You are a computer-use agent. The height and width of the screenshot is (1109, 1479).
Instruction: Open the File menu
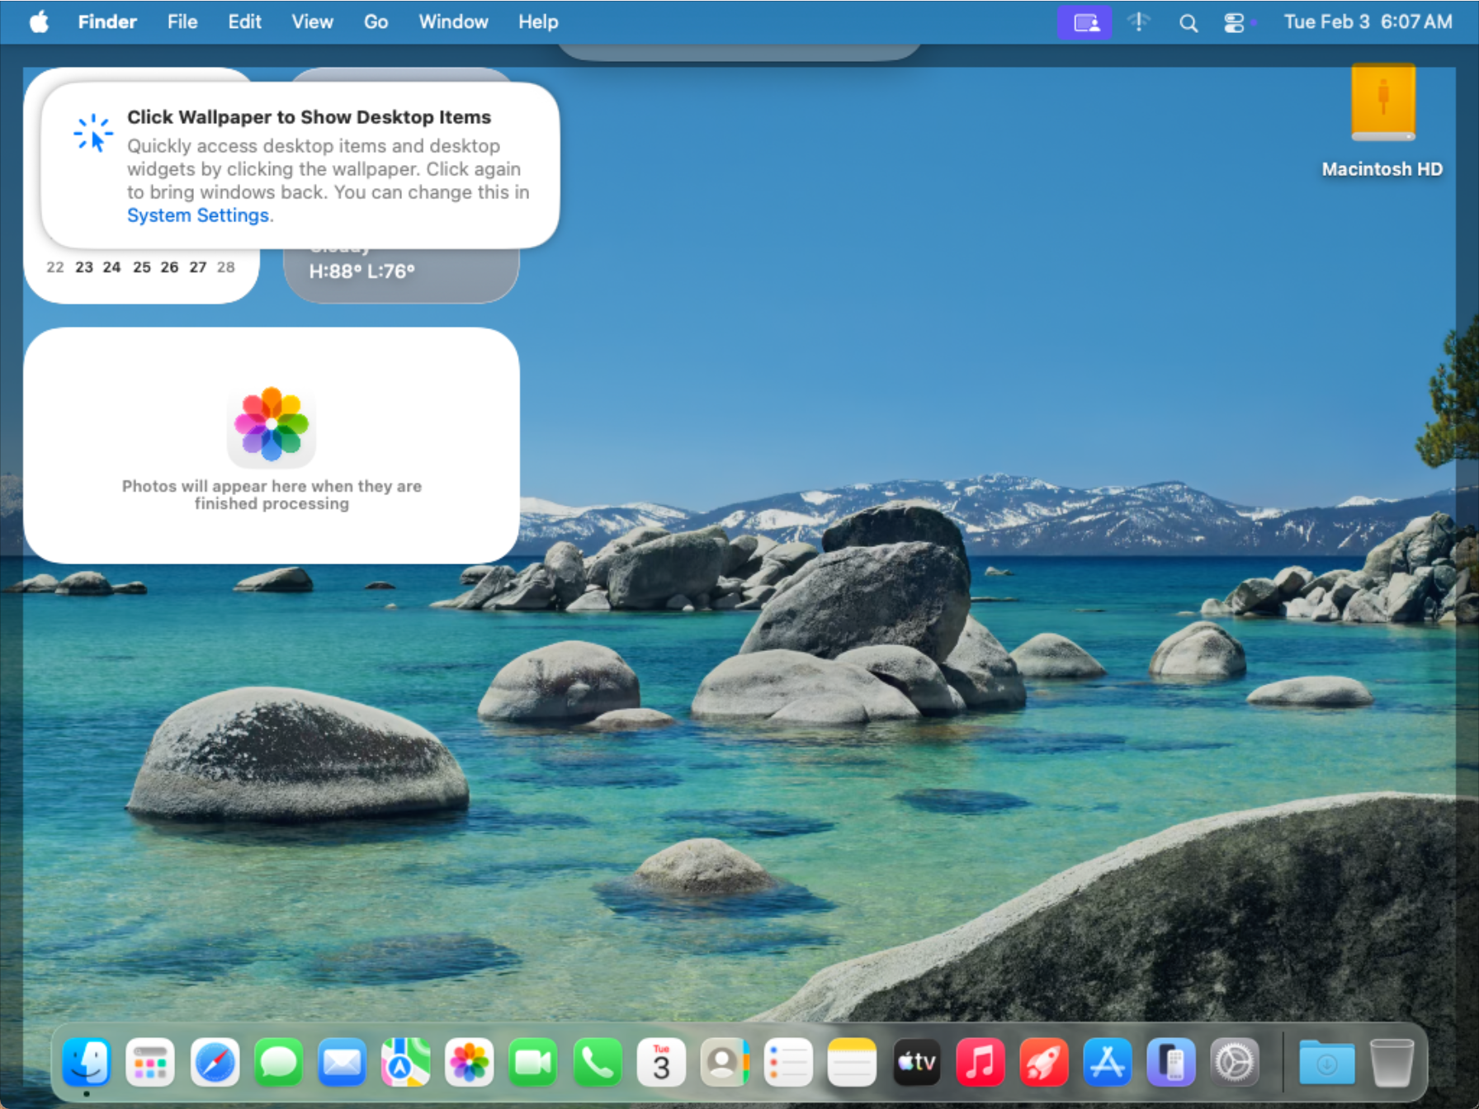point(182,22)
